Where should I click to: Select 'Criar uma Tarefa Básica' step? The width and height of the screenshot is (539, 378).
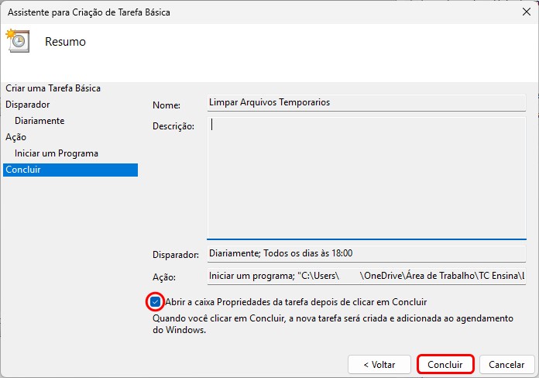[53, 88]
